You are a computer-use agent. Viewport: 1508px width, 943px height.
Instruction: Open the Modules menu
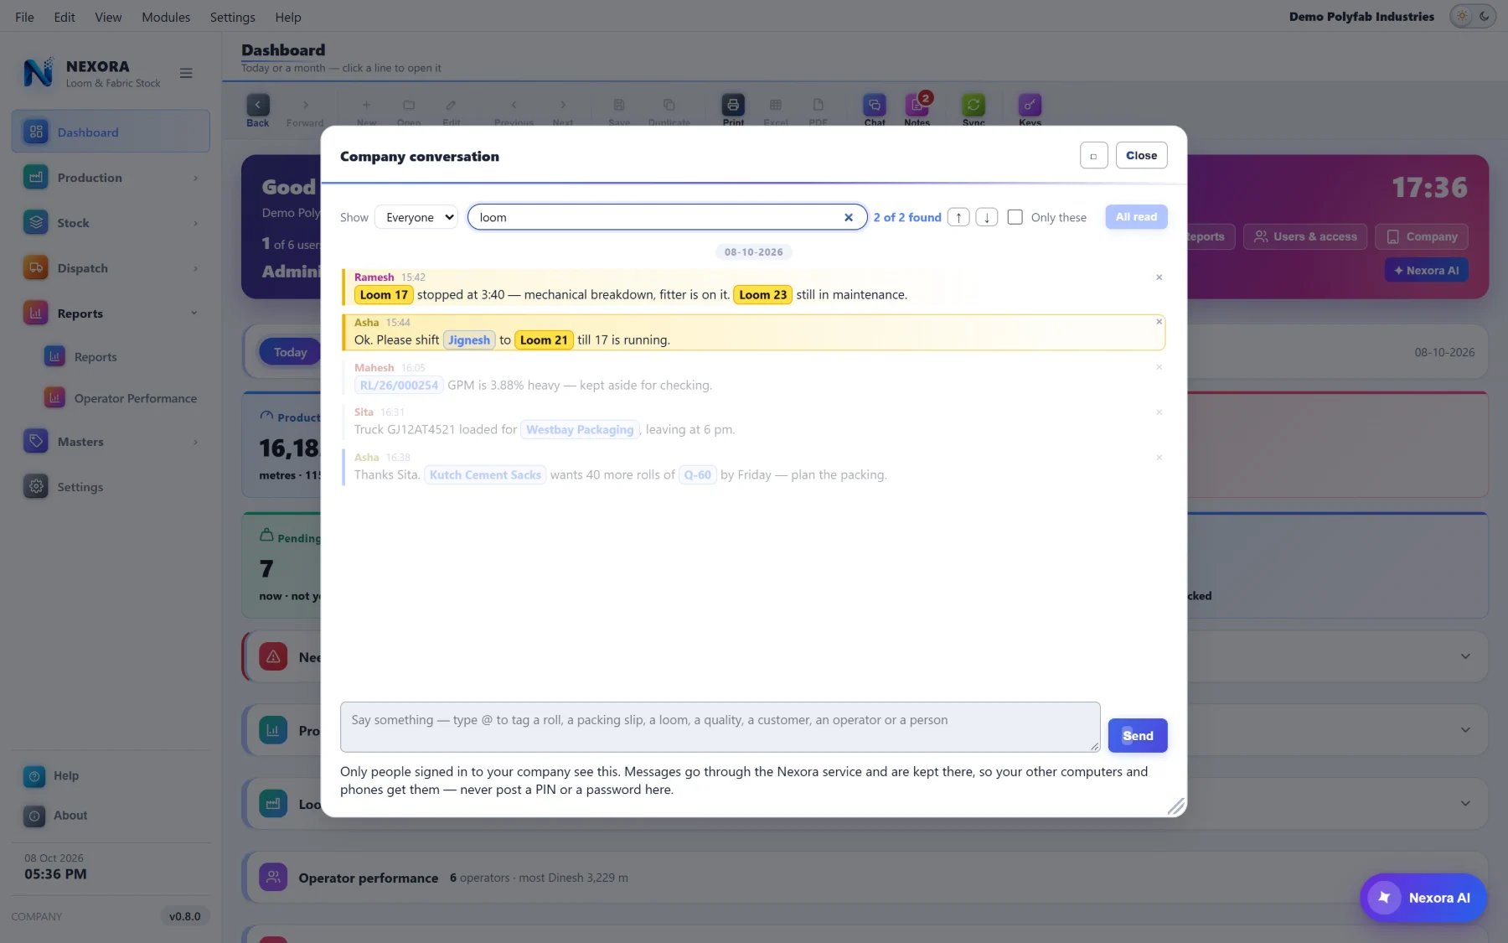coord(166,17)
